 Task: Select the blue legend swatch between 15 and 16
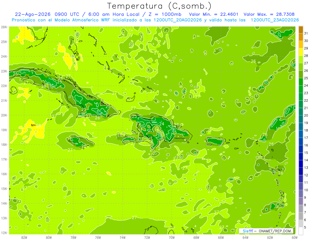click(301, 149)
